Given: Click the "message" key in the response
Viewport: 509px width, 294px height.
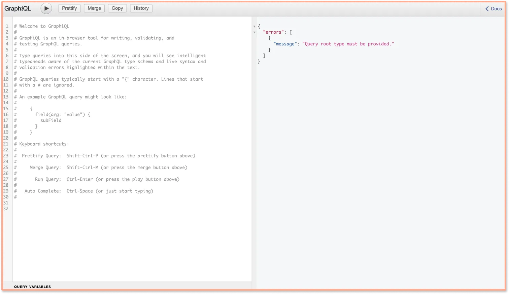Looking at the screenshot, I should pos(285,44).
